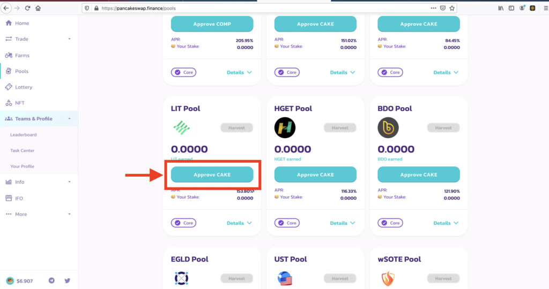Click the Approve COMP button
Screen dimensions: 549x289
tap(212, 24)
